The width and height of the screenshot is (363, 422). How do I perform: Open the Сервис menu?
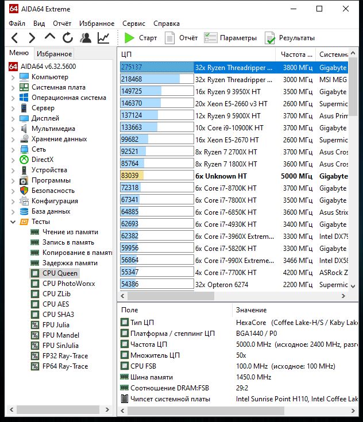[134, 24]
